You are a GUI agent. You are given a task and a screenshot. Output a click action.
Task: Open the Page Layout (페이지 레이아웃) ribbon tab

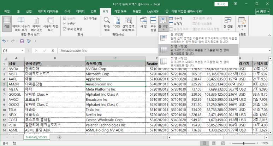pos(48,12)
